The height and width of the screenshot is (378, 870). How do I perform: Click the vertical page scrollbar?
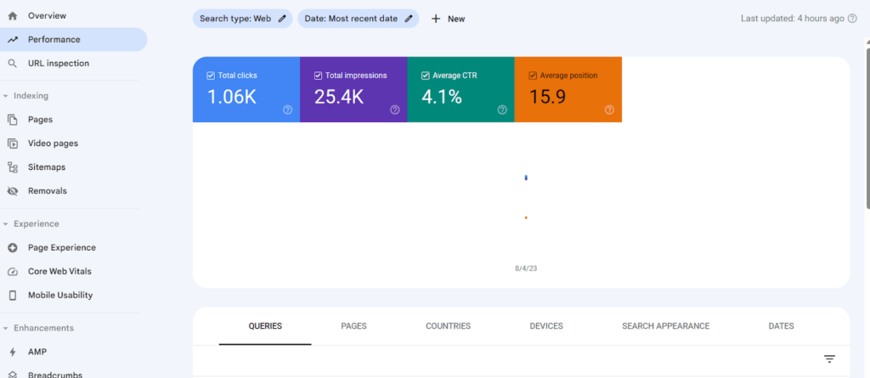(867, 129)
